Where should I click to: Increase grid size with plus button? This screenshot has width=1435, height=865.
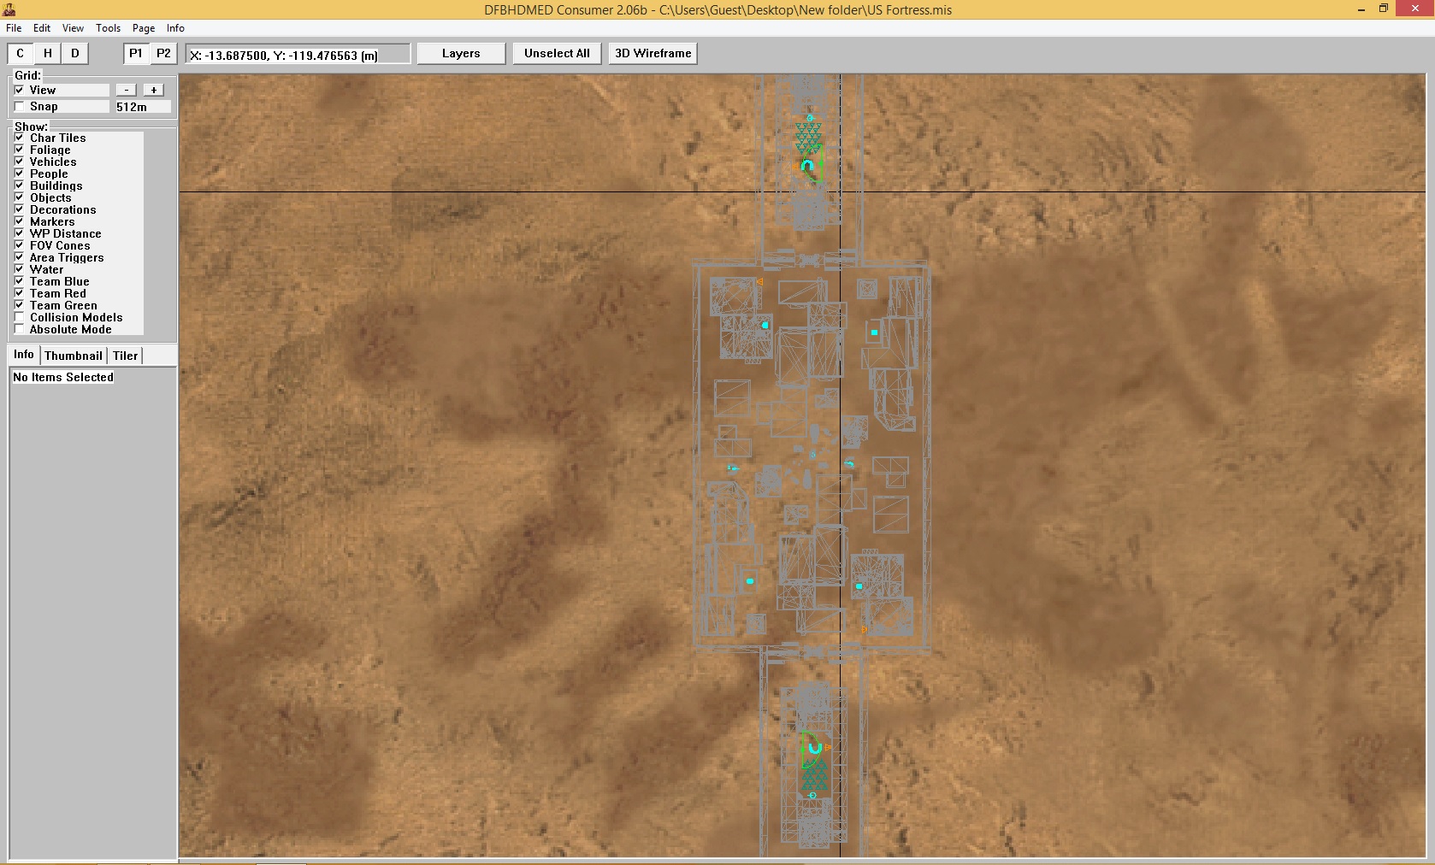click(154, 90)
